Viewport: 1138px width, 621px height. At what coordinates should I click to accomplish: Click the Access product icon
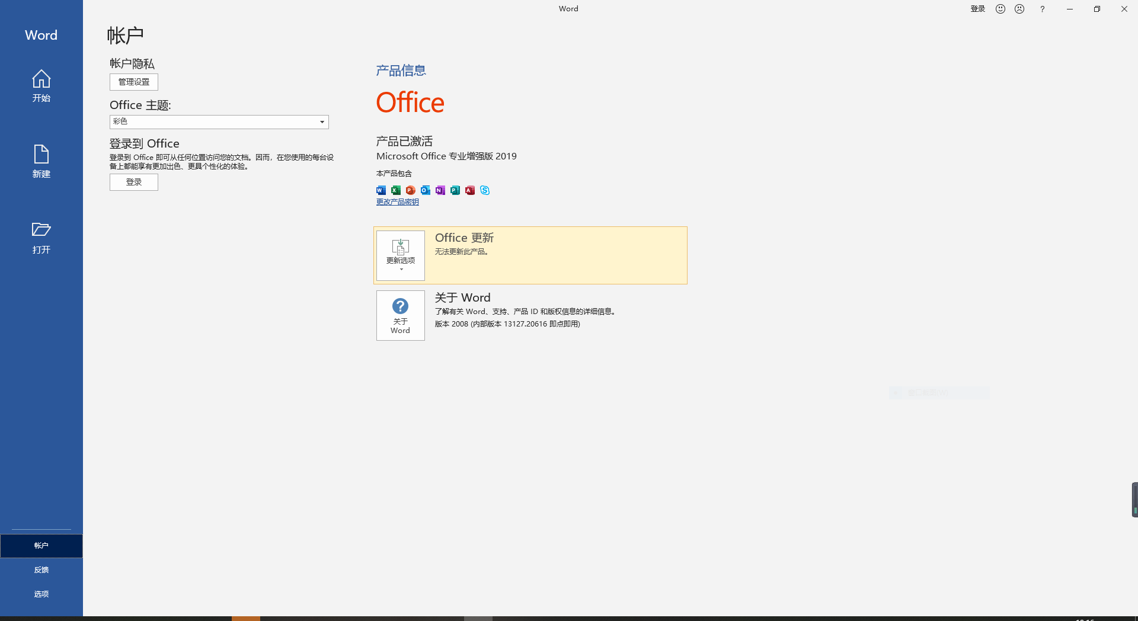pos(470,190)
